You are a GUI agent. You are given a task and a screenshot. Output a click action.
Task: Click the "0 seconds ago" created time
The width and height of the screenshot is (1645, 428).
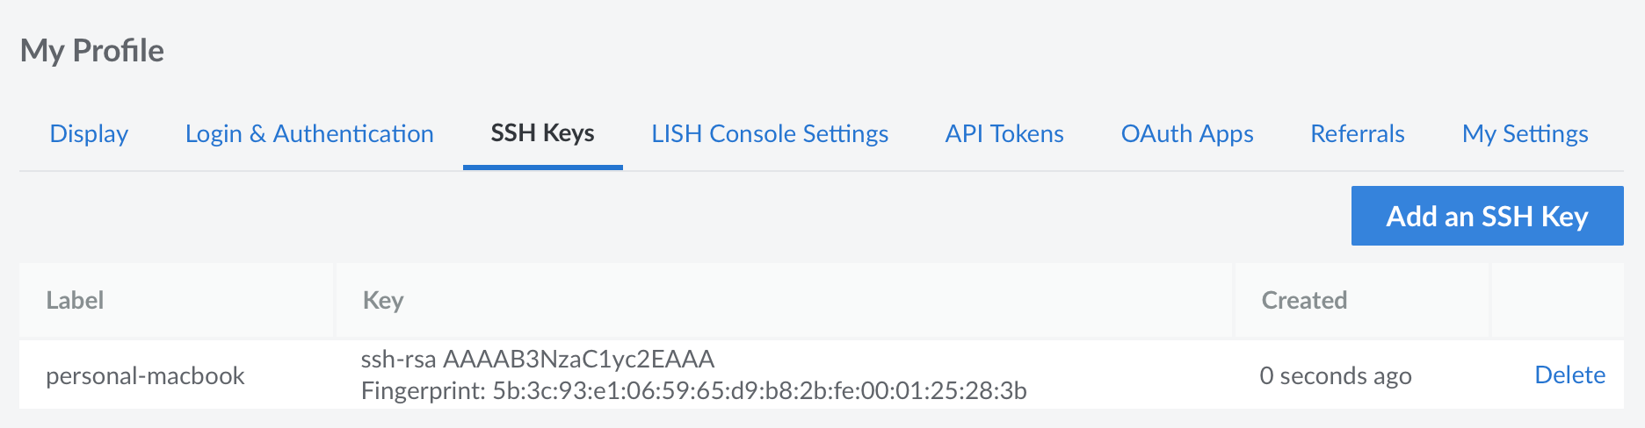click(x=1335, y=376)
